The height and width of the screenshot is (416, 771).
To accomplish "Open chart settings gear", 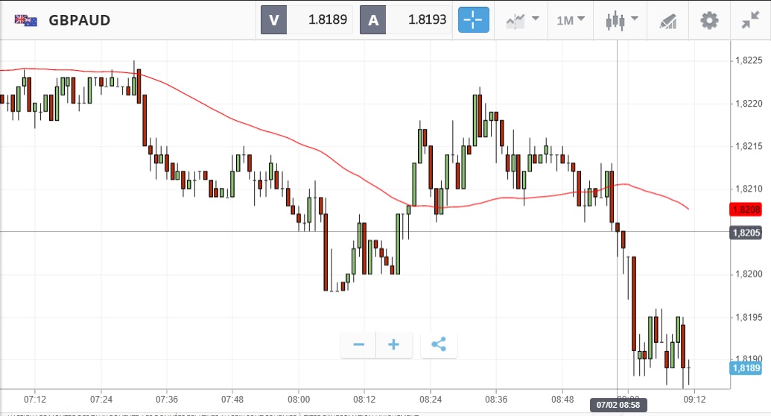I will click(x=708, y=20).
